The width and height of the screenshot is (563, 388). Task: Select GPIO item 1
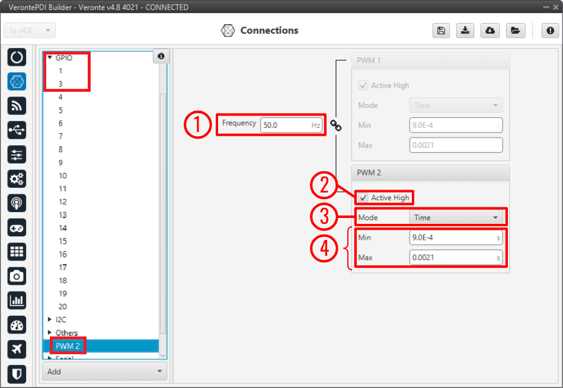click(60, 70)
